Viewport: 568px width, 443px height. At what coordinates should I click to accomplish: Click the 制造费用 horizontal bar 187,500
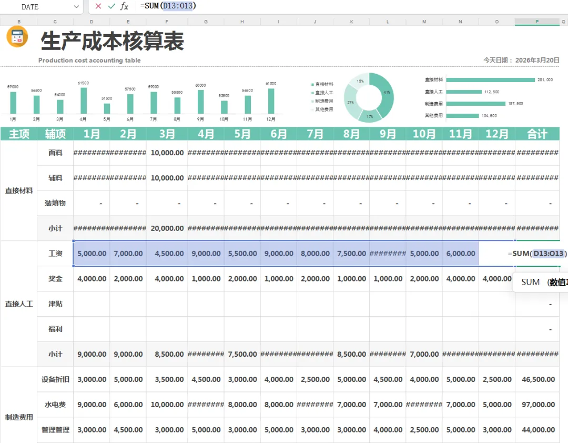(475, 104)
